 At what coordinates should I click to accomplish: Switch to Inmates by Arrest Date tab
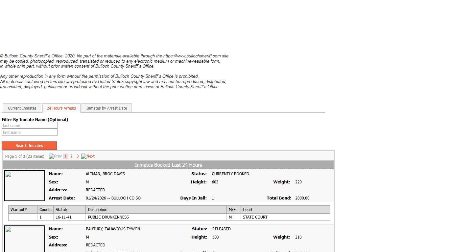coord(106,108)
